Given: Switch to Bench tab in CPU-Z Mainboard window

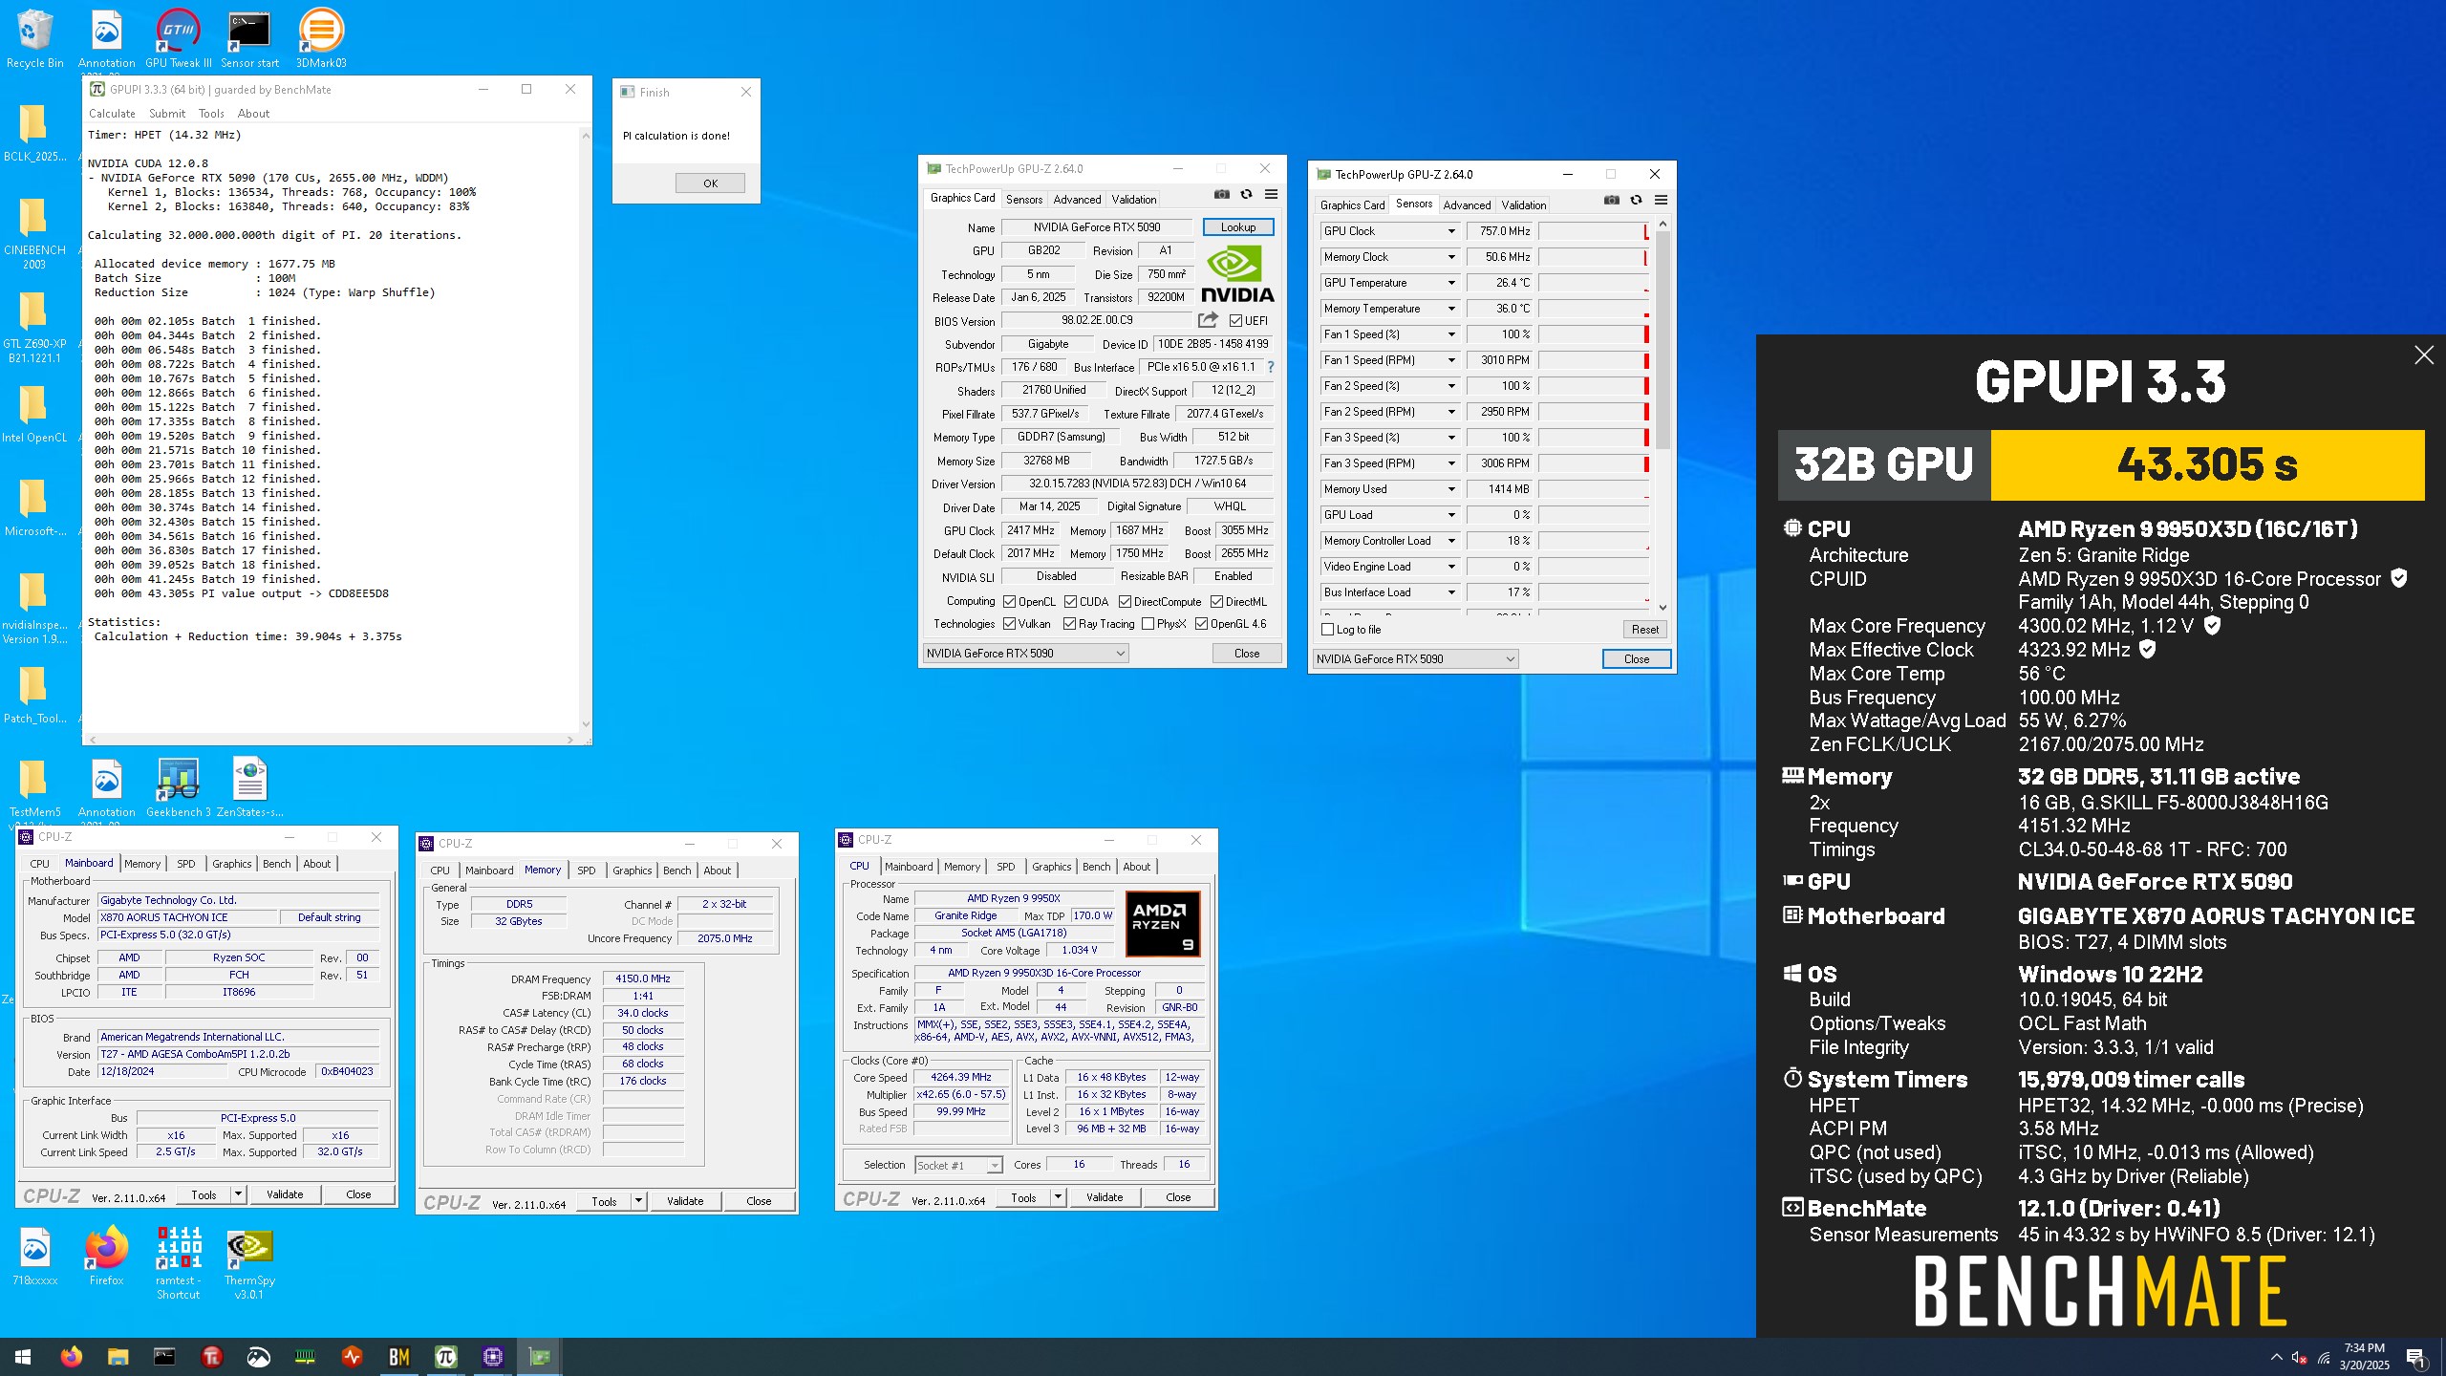Looking at the screenshot, I should coord(276,864).
